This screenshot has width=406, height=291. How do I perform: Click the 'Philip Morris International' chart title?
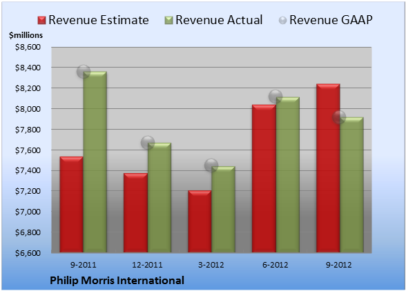(x=117, y=281)
